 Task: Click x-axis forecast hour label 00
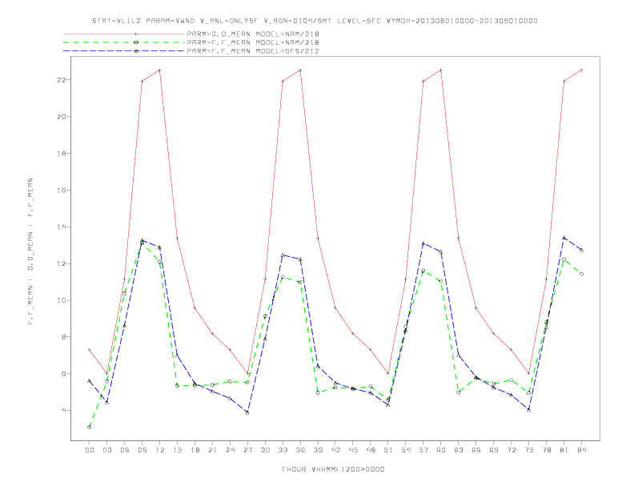click(x=90, y=450)
